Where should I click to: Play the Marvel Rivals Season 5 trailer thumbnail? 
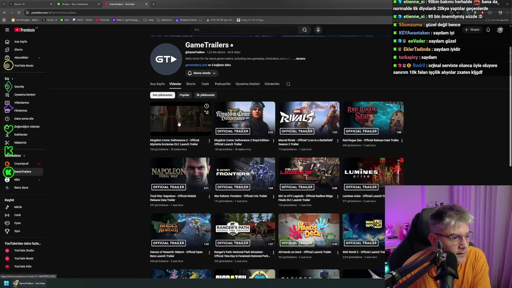click(309, 118)
